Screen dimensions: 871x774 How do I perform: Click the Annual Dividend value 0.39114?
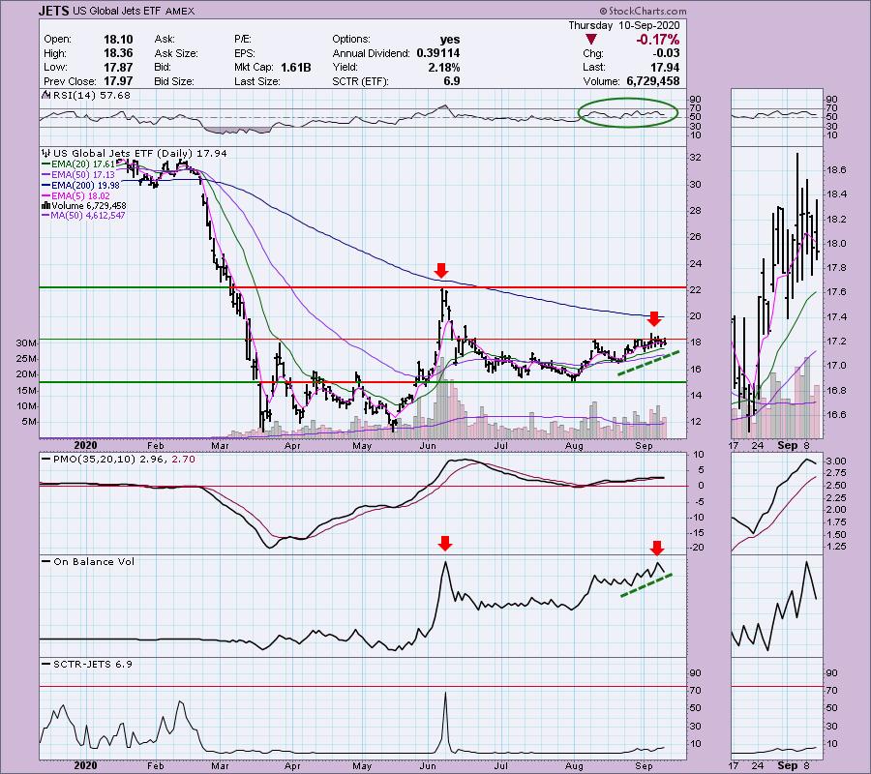437,53
